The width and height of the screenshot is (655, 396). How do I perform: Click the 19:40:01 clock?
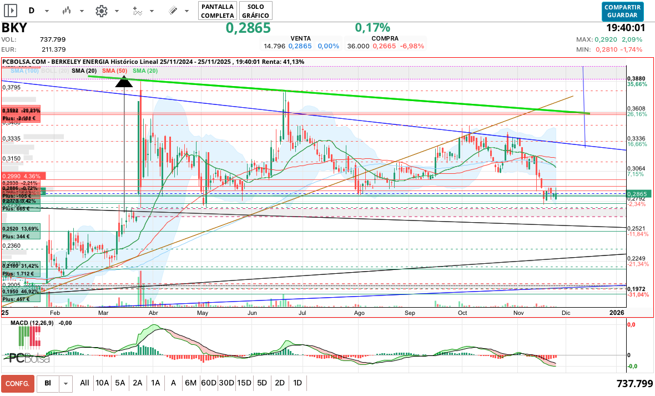(626, 28)
